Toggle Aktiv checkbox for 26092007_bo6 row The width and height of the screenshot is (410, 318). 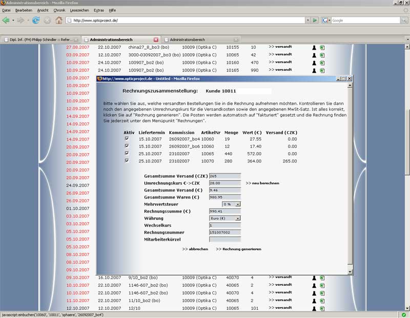pyautogui.click(x=127, y=146)
